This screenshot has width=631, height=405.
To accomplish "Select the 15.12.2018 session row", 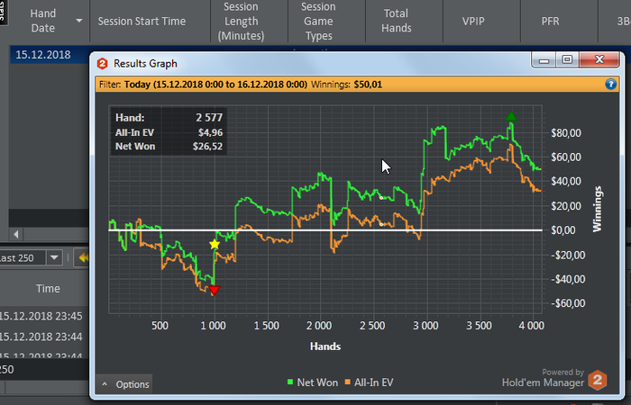I will click(50, 55).
